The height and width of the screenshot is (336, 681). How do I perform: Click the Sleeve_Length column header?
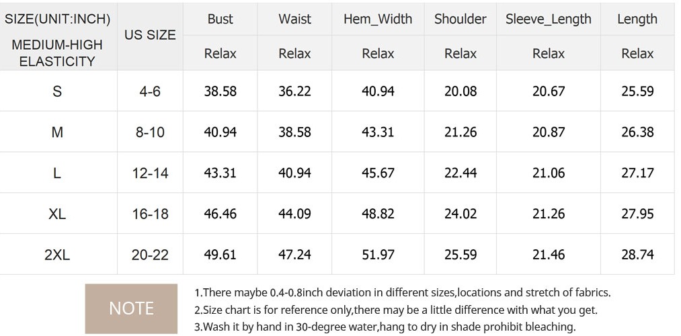point(549,19)
